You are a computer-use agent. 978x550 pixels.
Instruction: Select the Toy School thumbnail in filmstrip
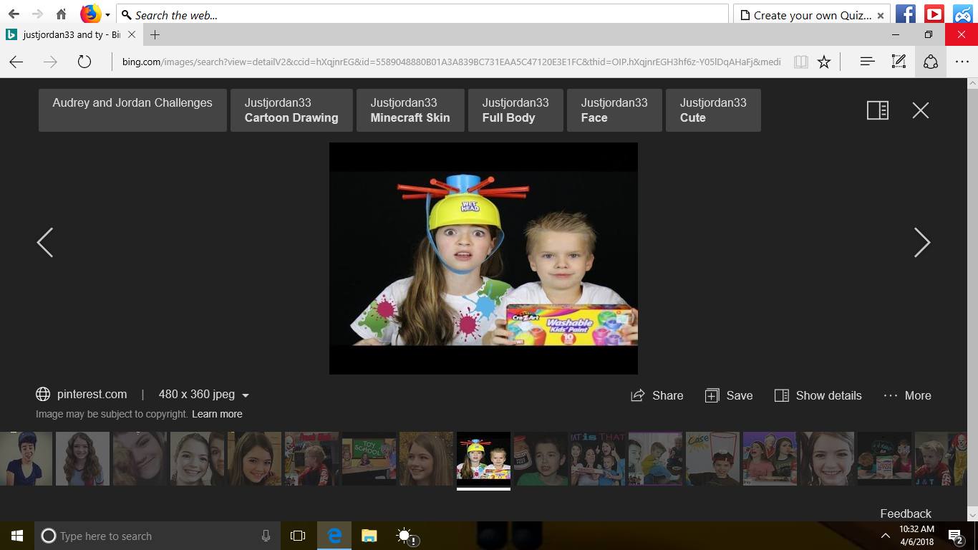tap(369, 458)
